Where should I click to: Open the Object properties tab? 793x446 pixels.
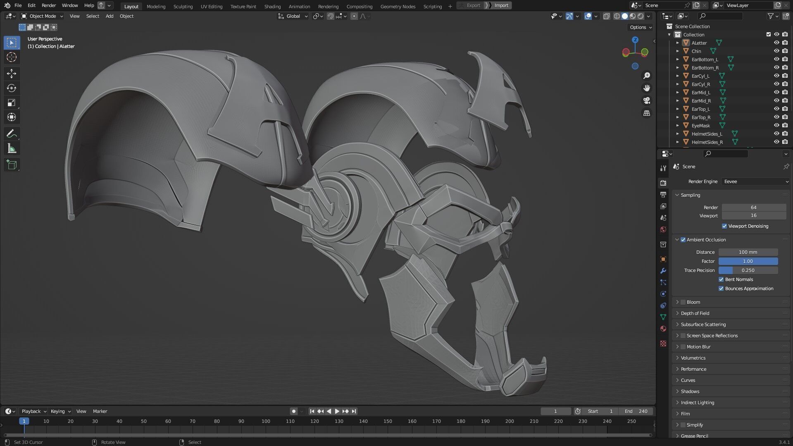click(663, 259)
